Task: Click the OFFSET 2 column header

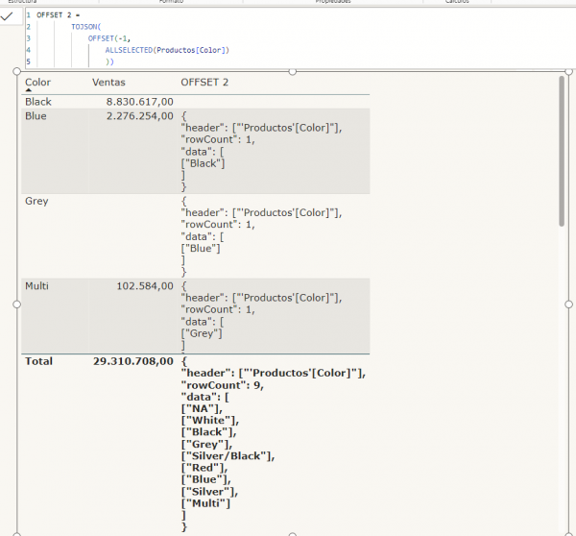Action: pos(204,82)
